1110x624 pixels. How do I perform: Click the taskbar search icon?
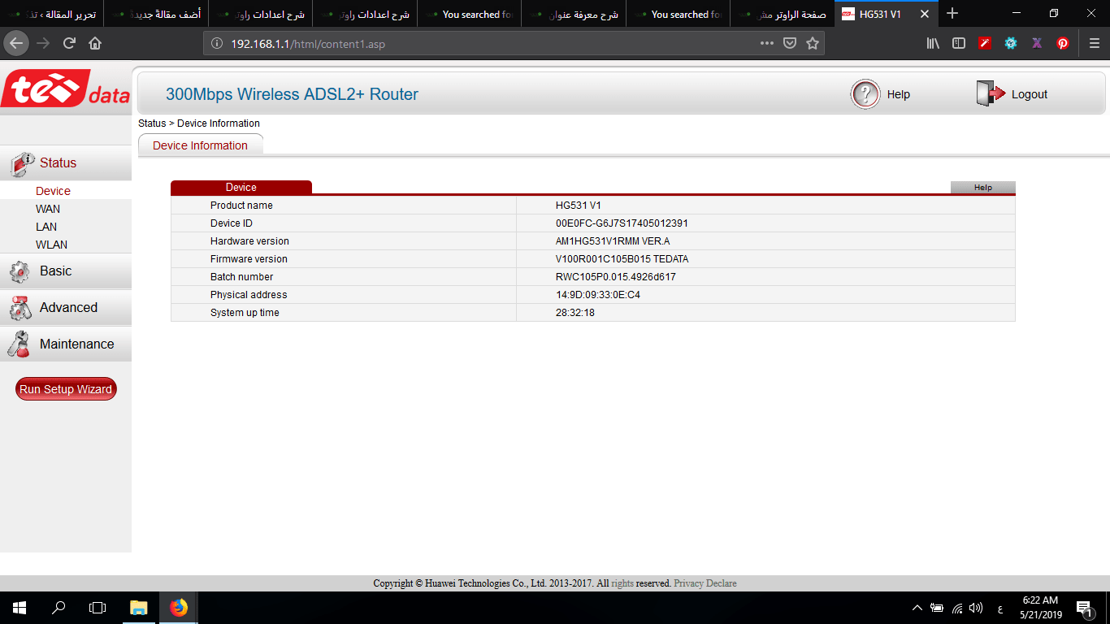(59, 608)
